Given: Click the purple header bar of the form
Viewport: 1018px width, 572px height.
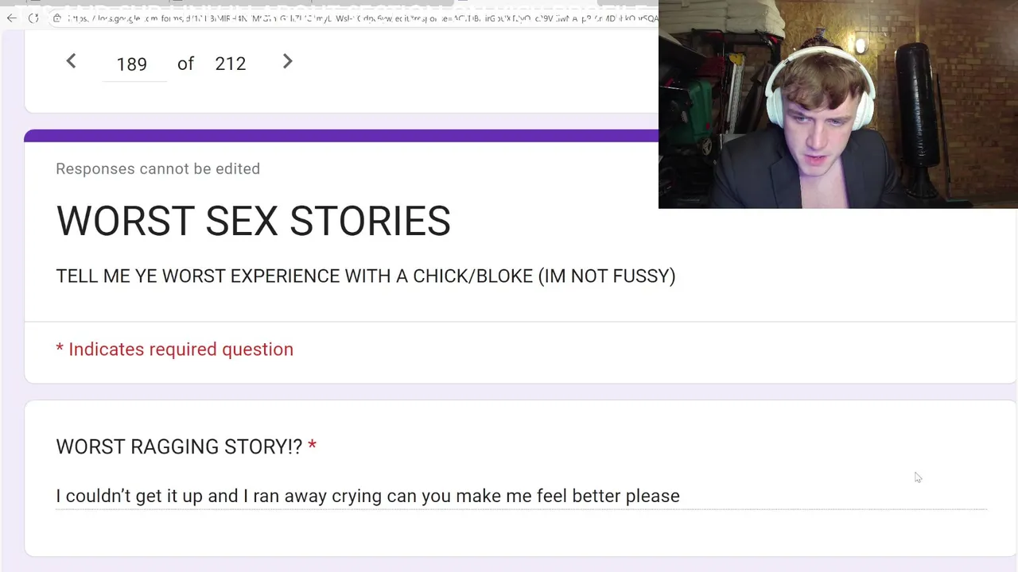Looking at the screenshot, I should tap(341, 135).
